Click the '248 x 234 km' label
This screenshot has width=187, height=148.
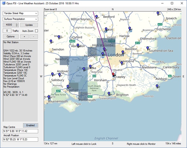pyautogui.click(x=174, y=9)
